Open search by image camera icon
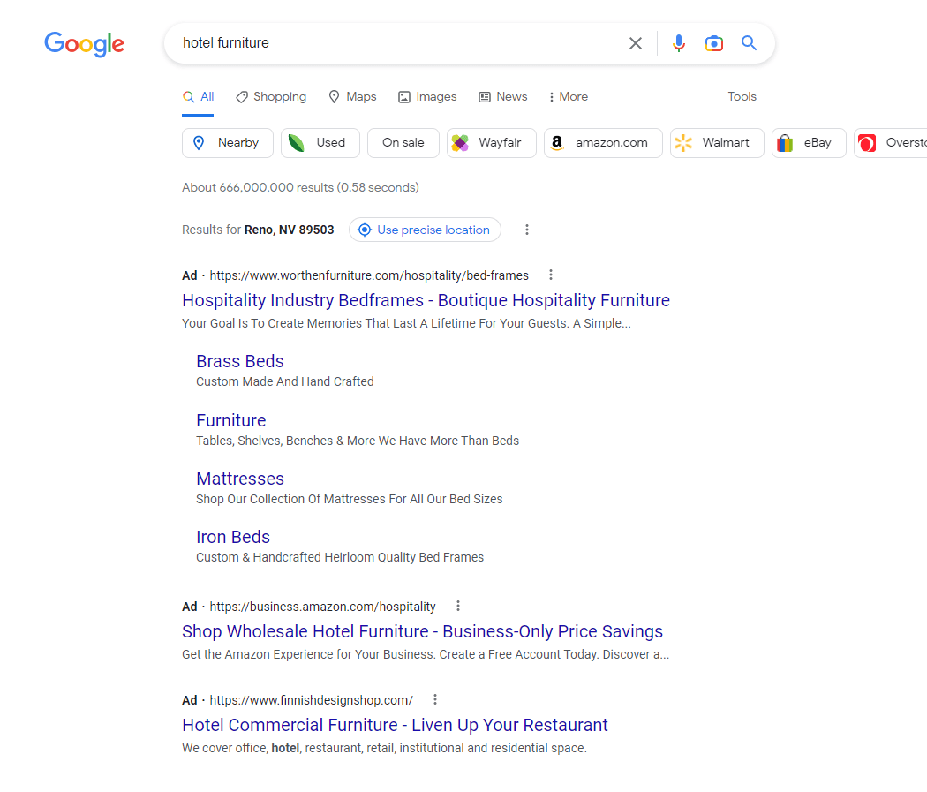This screenshot has height=792, width=927. pos(714,43)
